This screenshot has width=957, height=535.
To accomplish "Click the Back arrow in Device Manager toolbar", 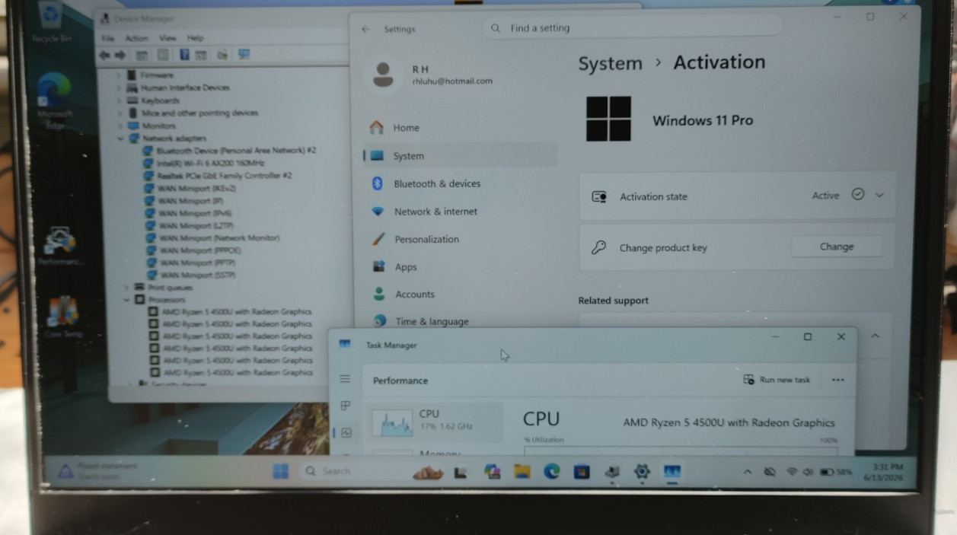I will [x=104, y=56].
